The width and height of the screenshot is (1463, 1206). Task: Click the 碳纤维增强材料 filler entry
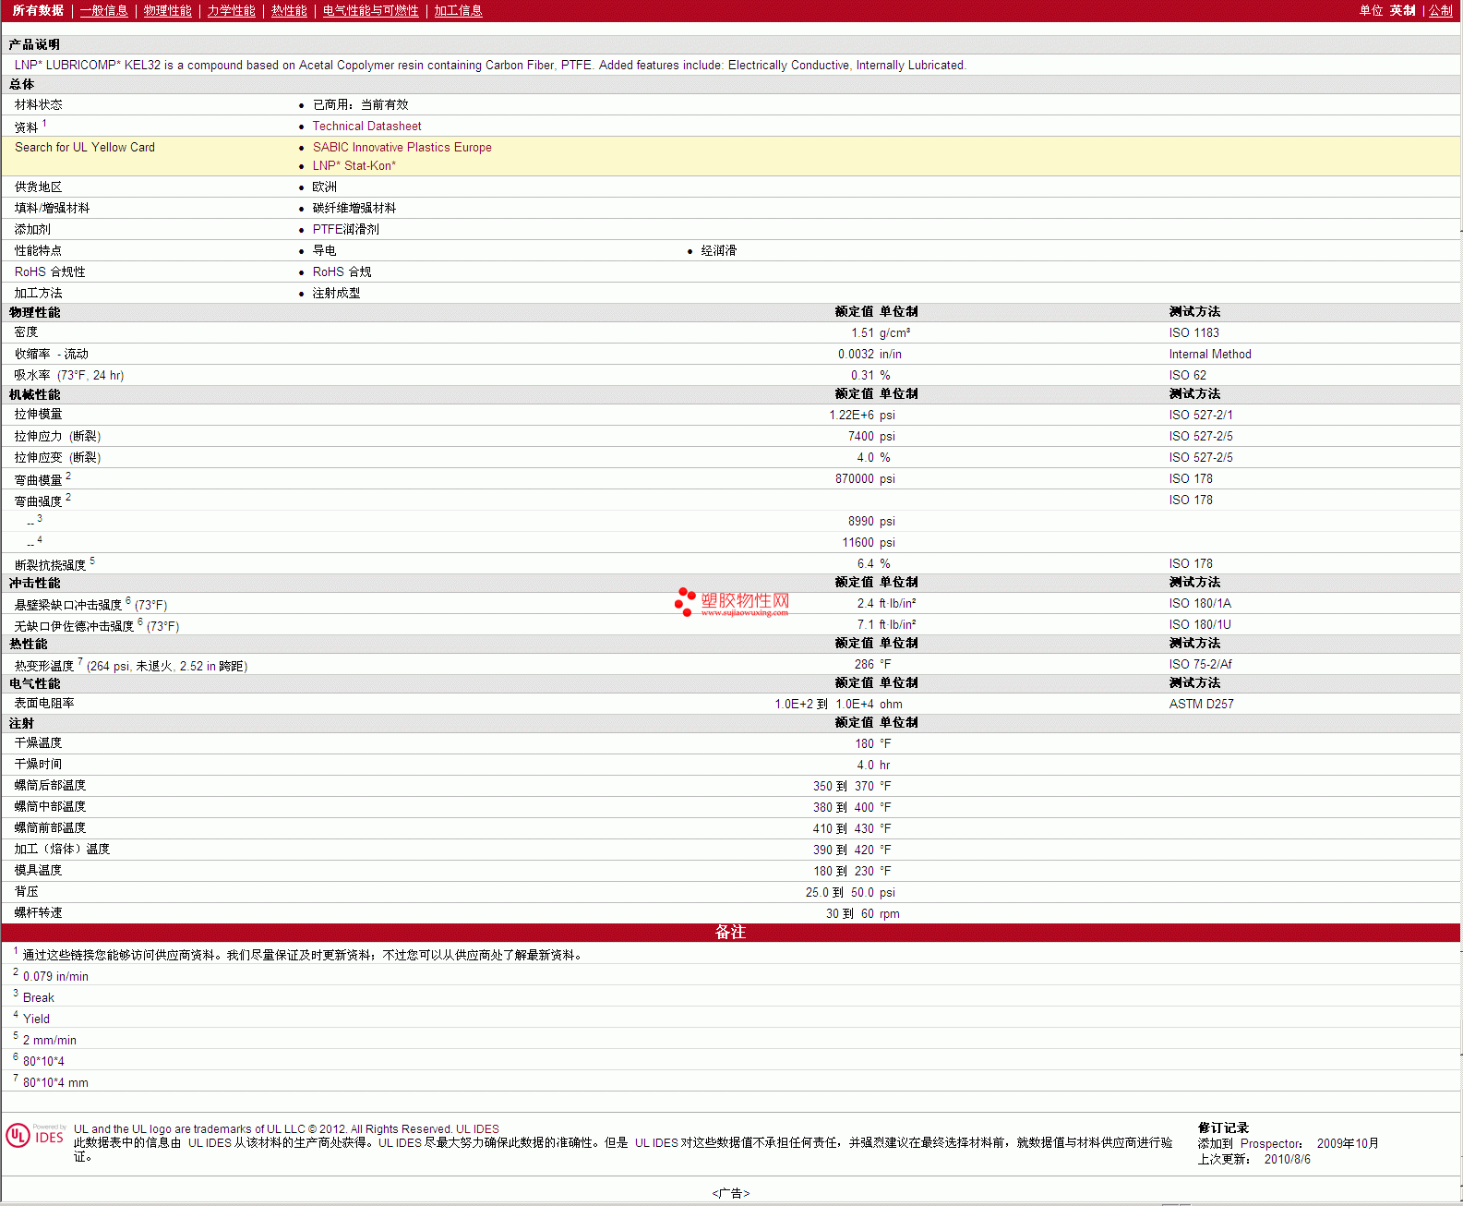point(354,208)
